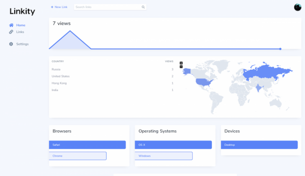The image size is (305, 176).
Task: Click the Links chain icon
Action: click(x=11, y=32)
